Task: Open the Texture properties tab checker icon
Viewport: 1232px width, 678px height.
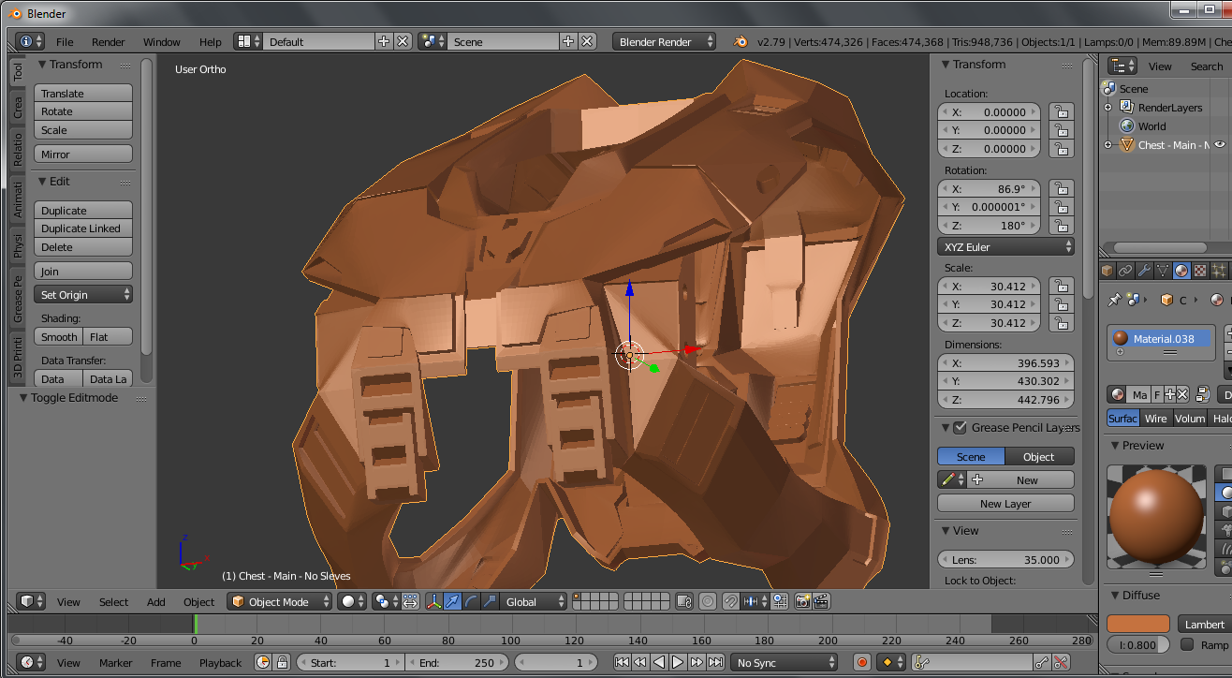Action: [x=1200, y=271]
